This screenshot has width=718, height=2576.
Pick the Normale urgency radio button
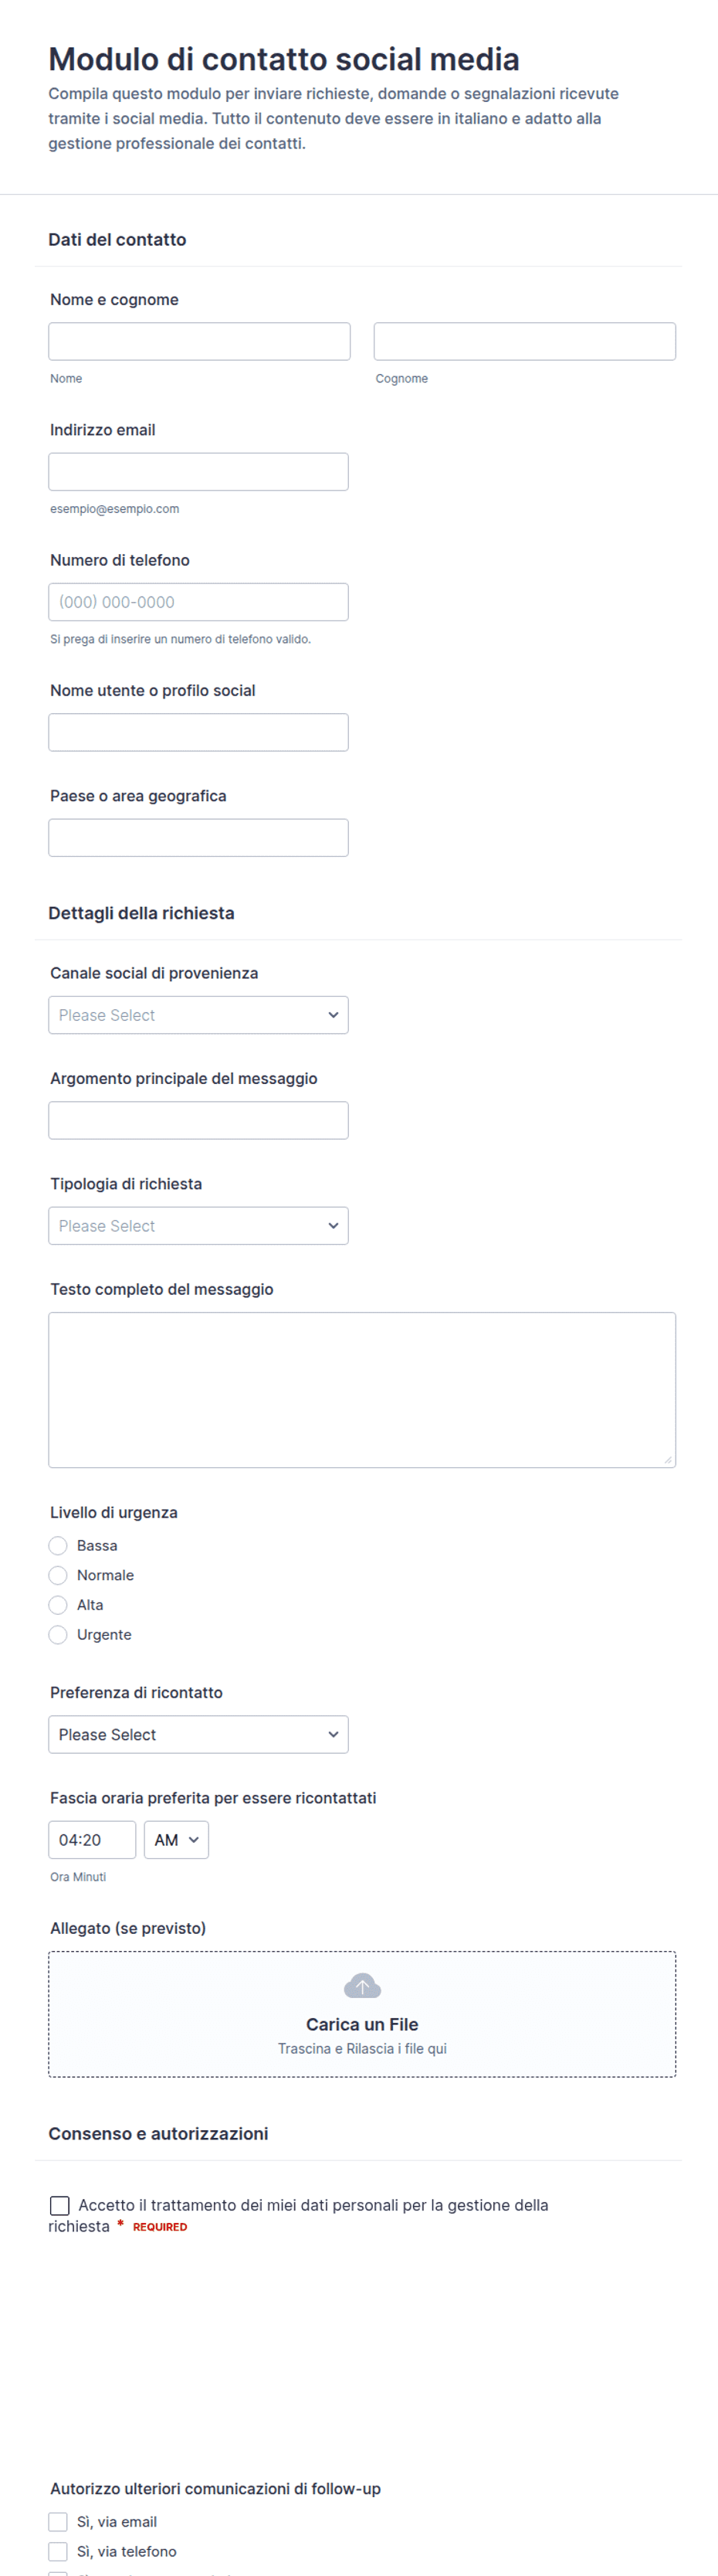(x=58, y=1575)
